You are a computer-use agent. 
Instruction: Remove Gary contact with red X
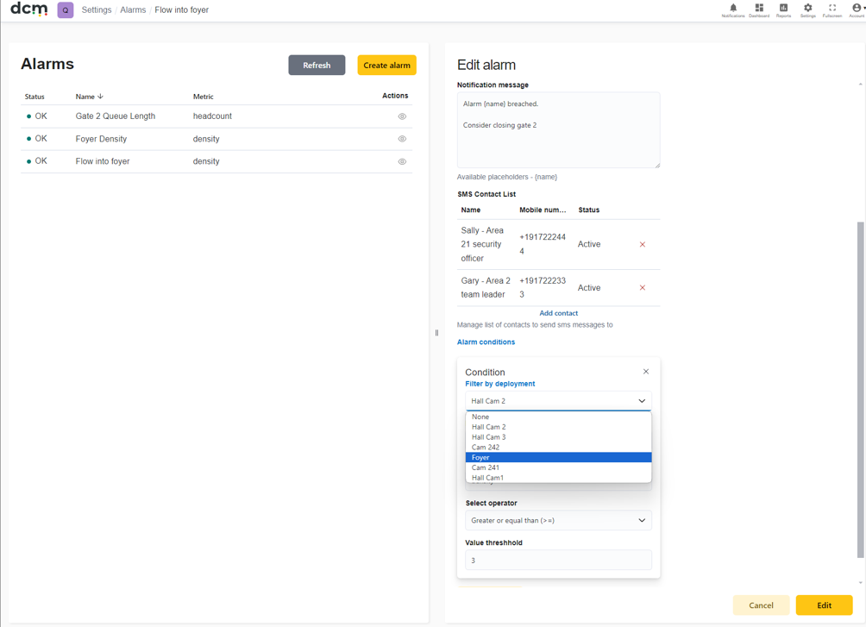point(643,288)
